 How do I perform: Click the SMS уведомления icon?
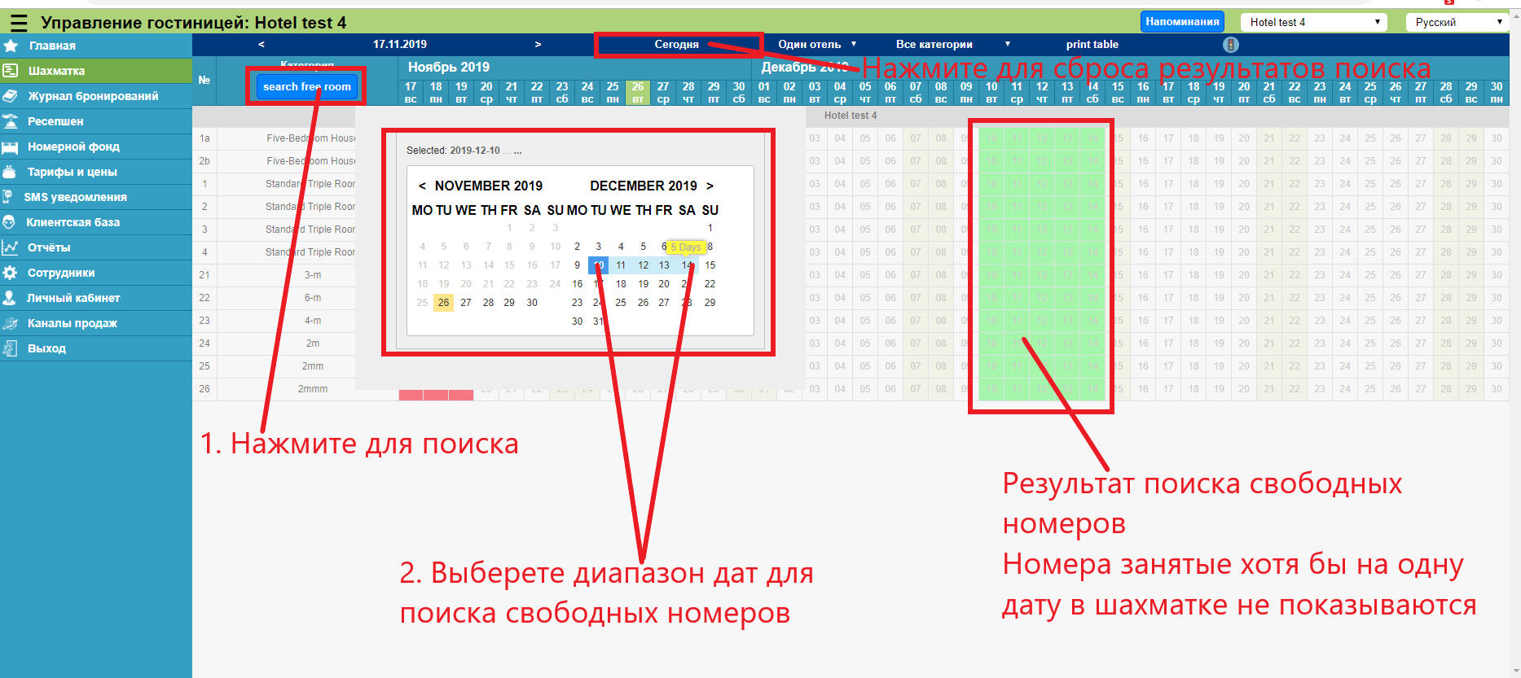(9, 197)
